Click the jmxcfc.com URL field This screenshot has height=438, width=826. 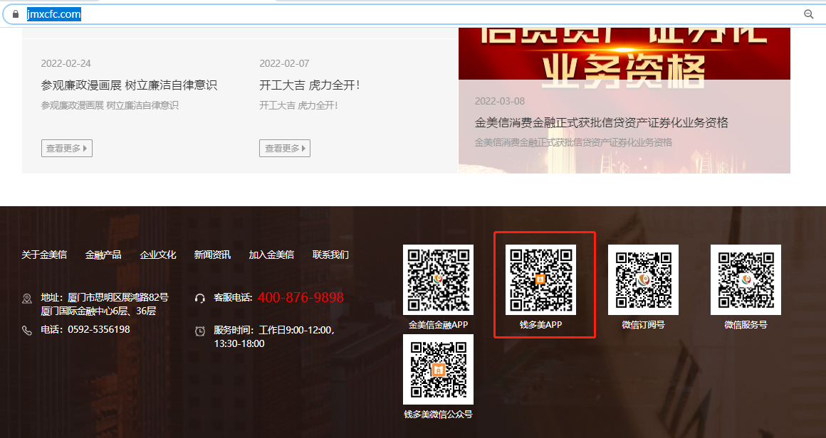point(54,14)
